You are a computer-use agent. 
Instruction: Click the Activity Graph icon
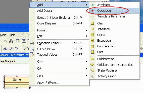click(92, 76)
